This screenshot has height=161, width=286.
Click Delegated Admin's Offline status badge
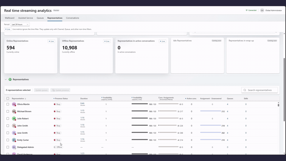coord(58,147)
